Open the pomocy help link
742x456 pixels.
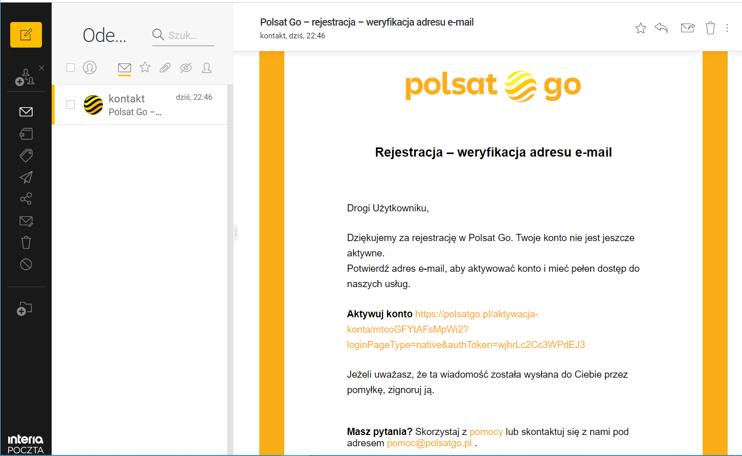click(486, 432)
